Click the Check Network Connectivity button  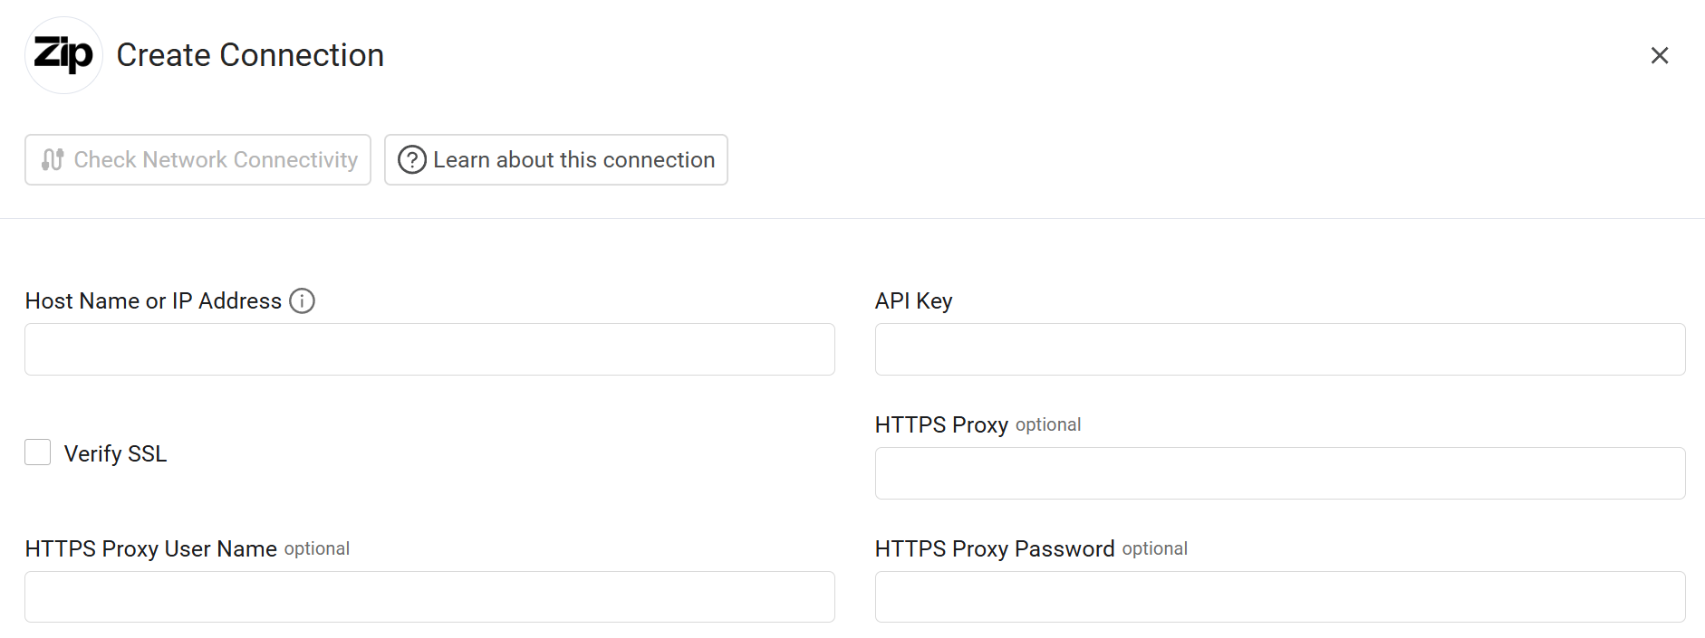tap(197, 159)
